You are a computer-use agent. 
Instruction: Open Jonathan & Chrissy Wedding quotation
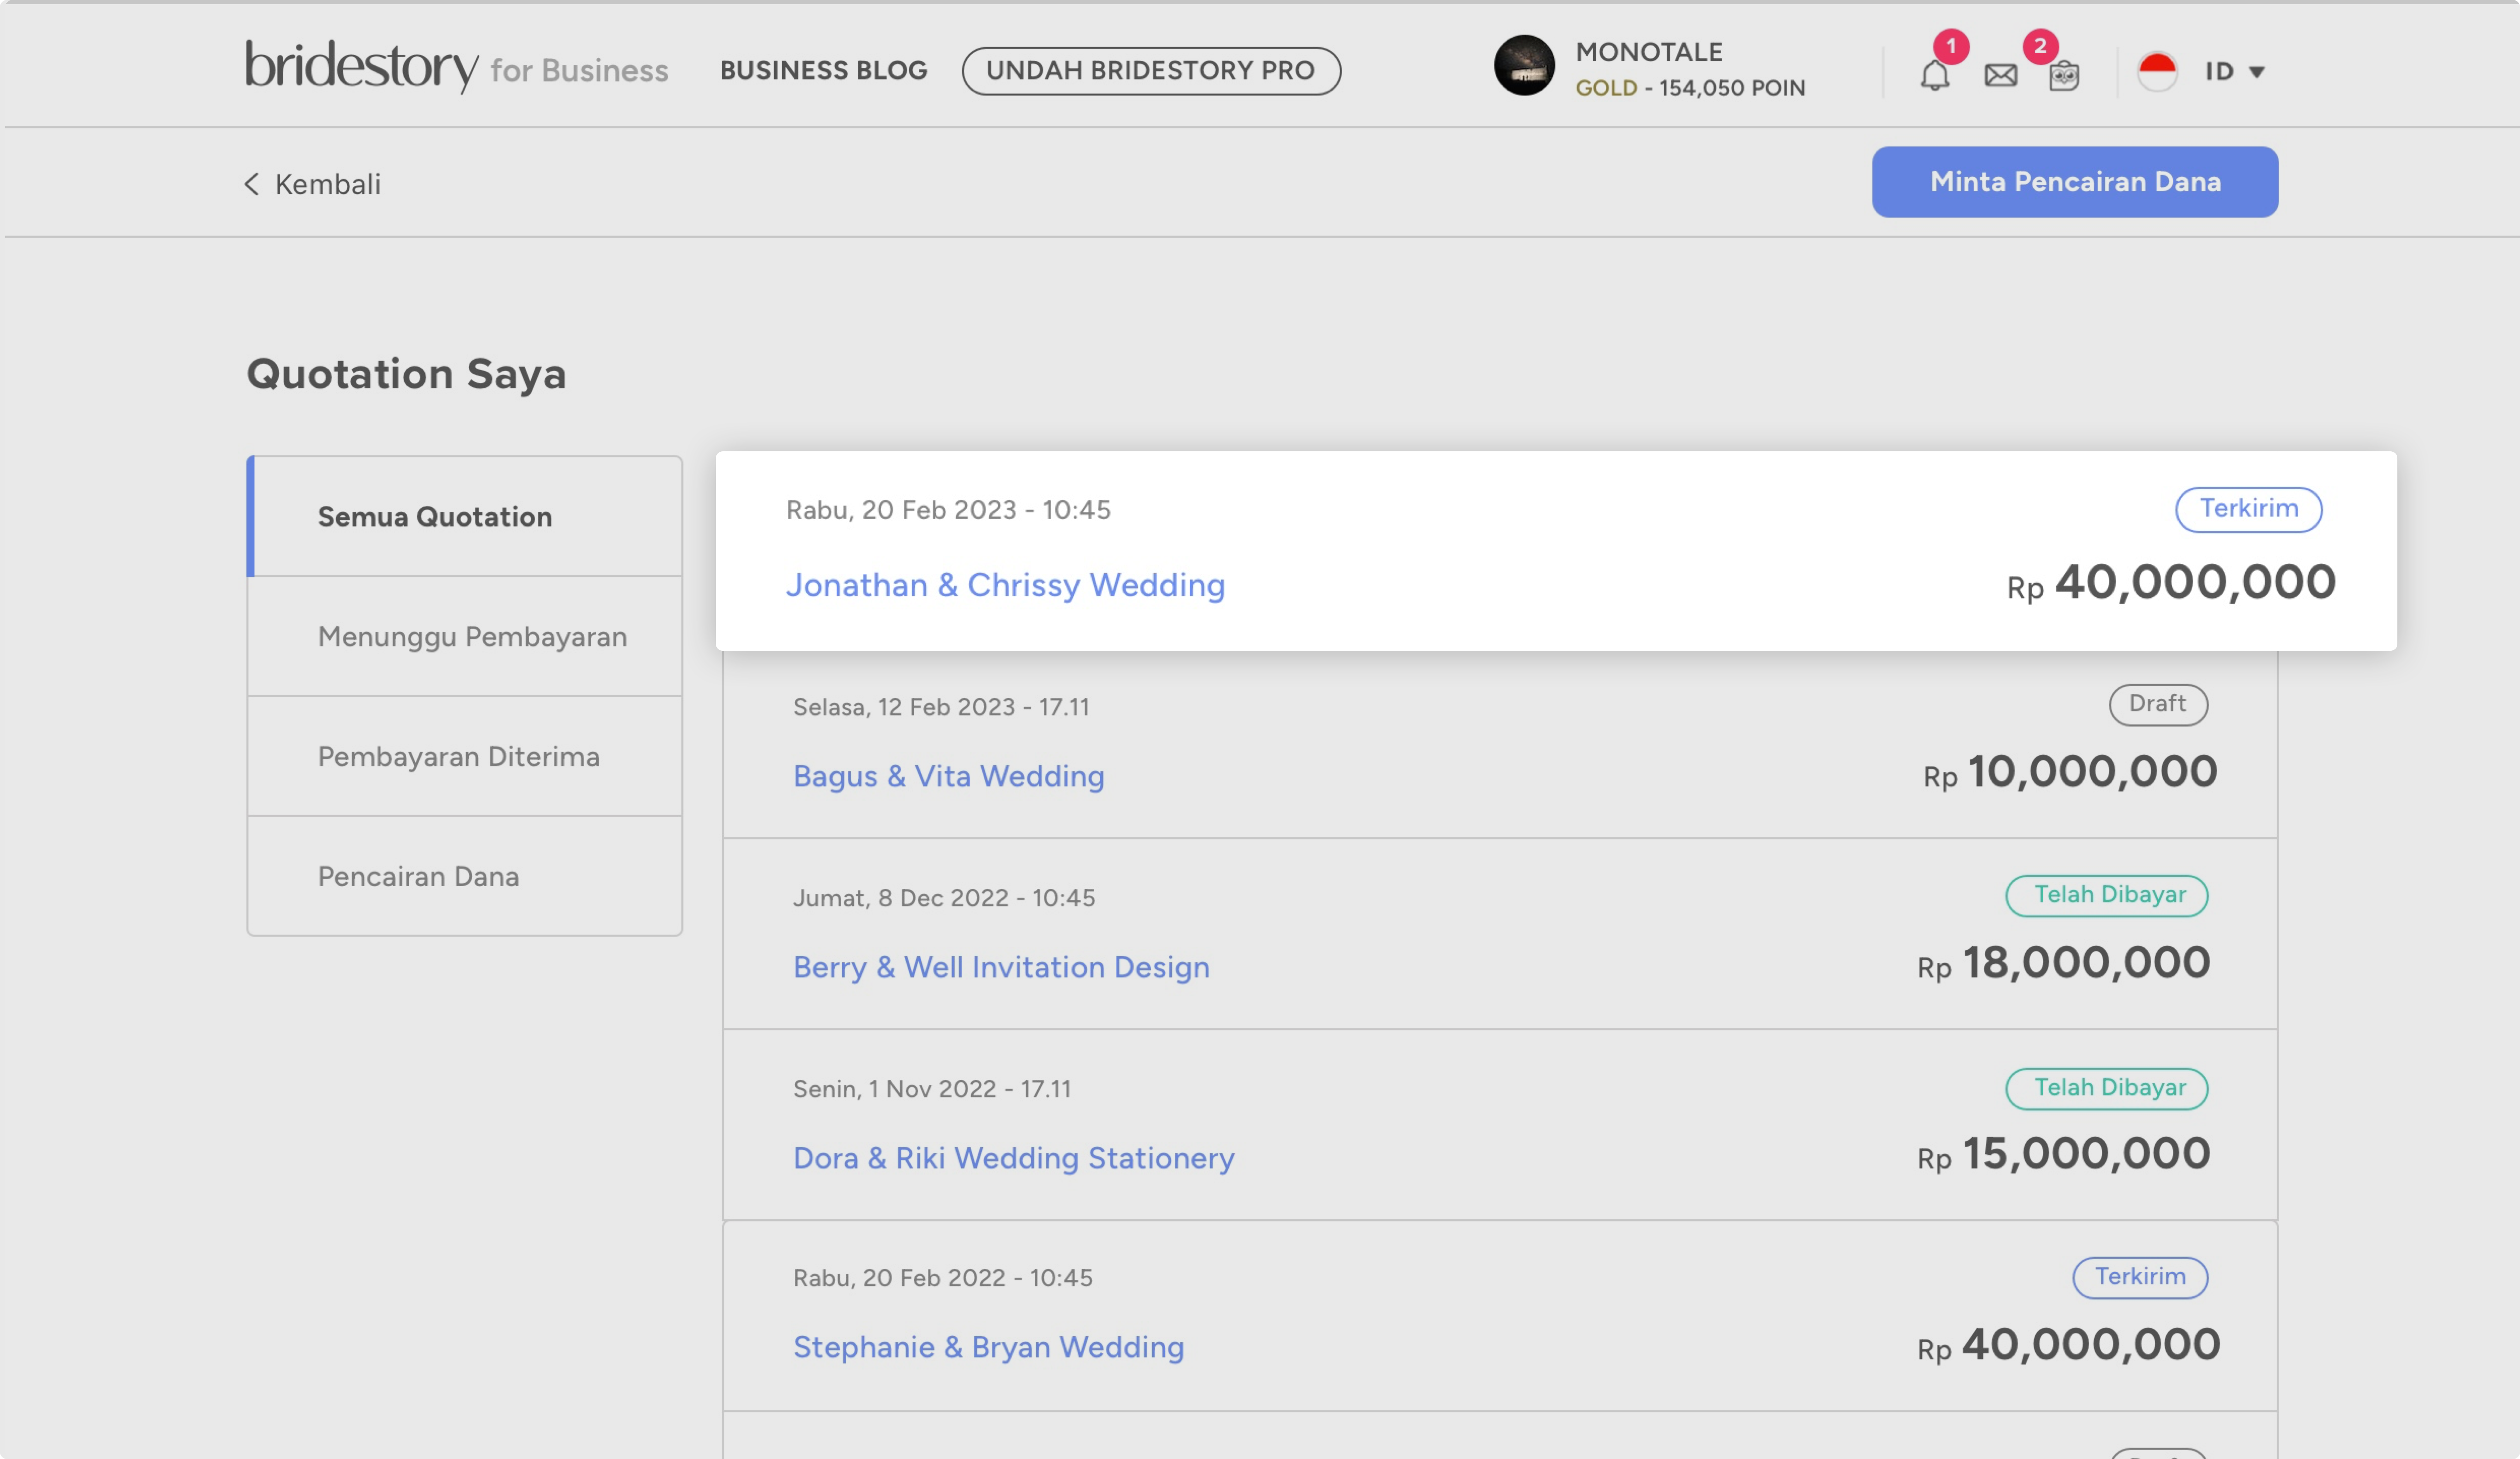coord(1004,585)
